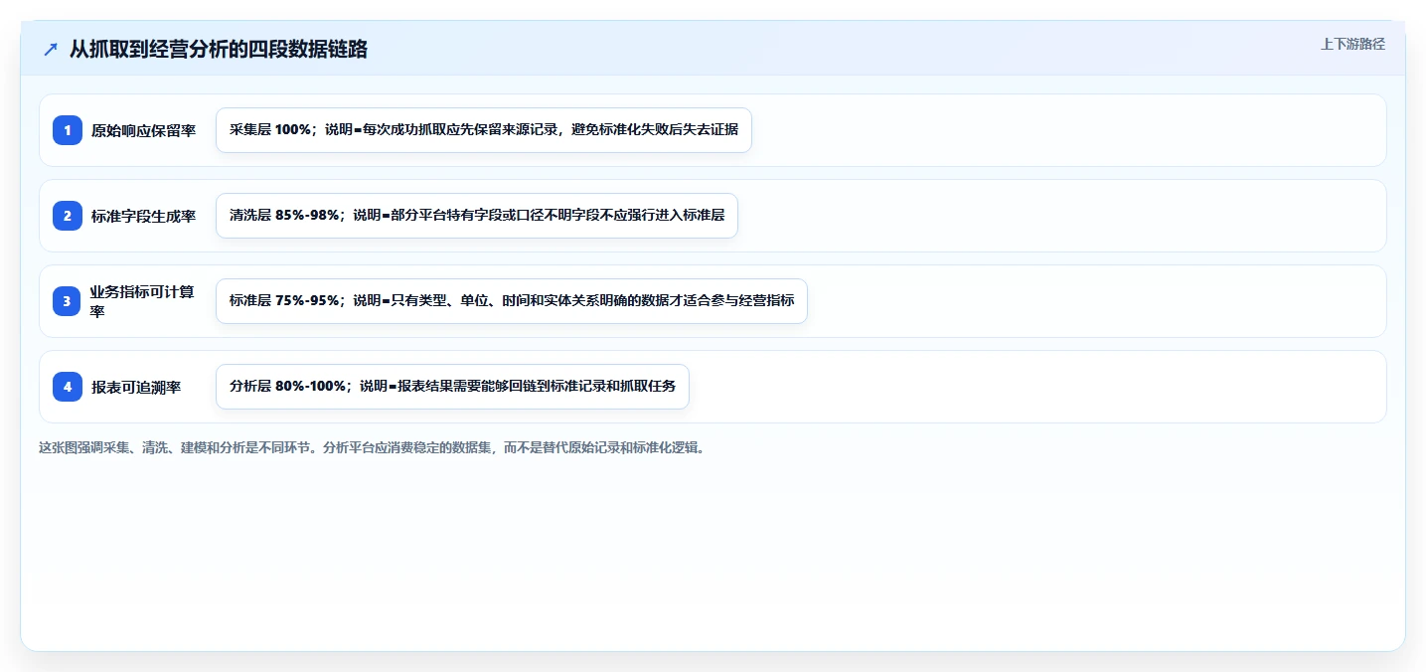The width and height of the screenshot is (1426, 672).
Task: Click the 标准层 75%-95% description box
Action: (512, 301)
